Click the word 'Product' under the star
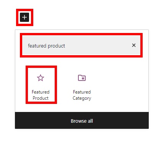The image size is (161, 148). (x=41, y=98)
